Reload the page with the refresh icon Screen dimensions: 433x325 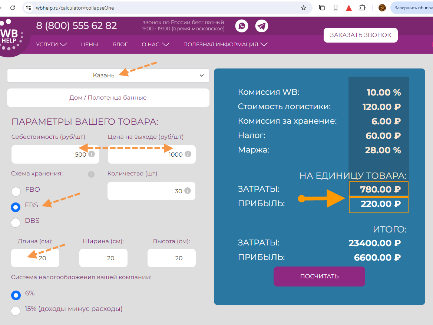(13, 8)
